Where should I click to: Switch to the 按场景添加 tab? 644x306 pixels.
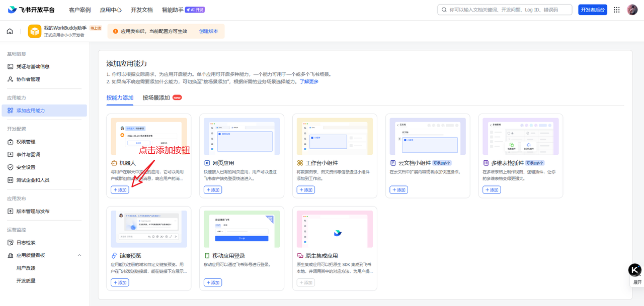pos(156,97)
